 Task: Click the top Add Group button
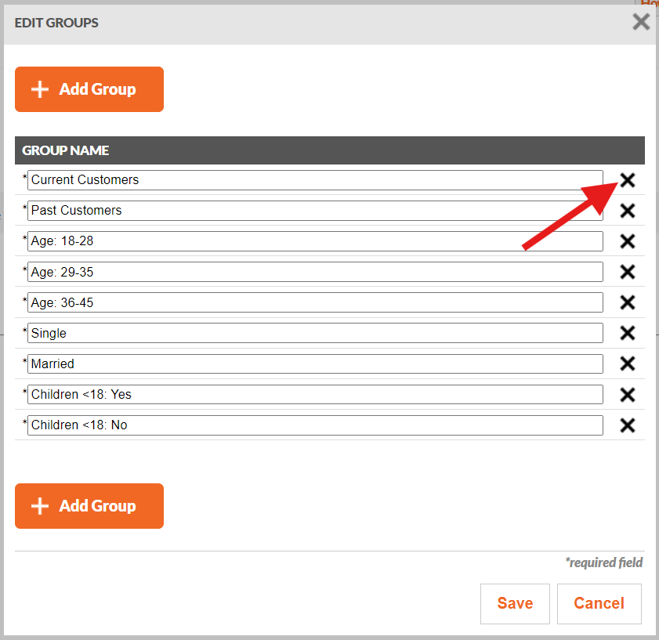coord(89,89)
